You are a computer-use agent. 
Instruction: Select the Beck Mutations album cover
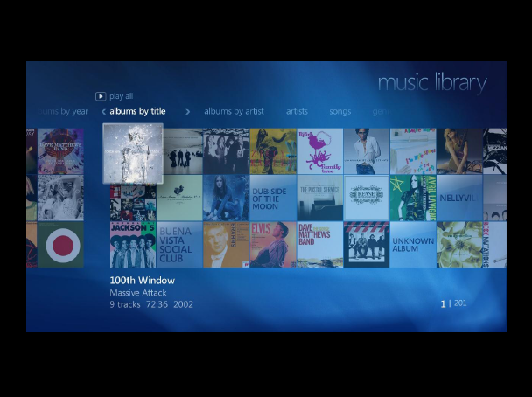(x=495, y=245)
